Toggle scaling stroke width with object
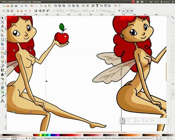Viewport: 175px width, 140px height. 119,11
